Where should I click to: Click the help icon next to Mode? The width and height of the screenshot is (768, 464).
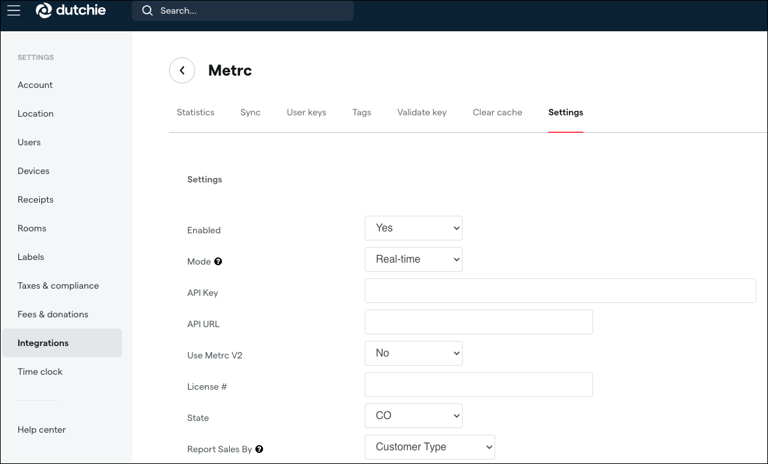click(218, 261)
